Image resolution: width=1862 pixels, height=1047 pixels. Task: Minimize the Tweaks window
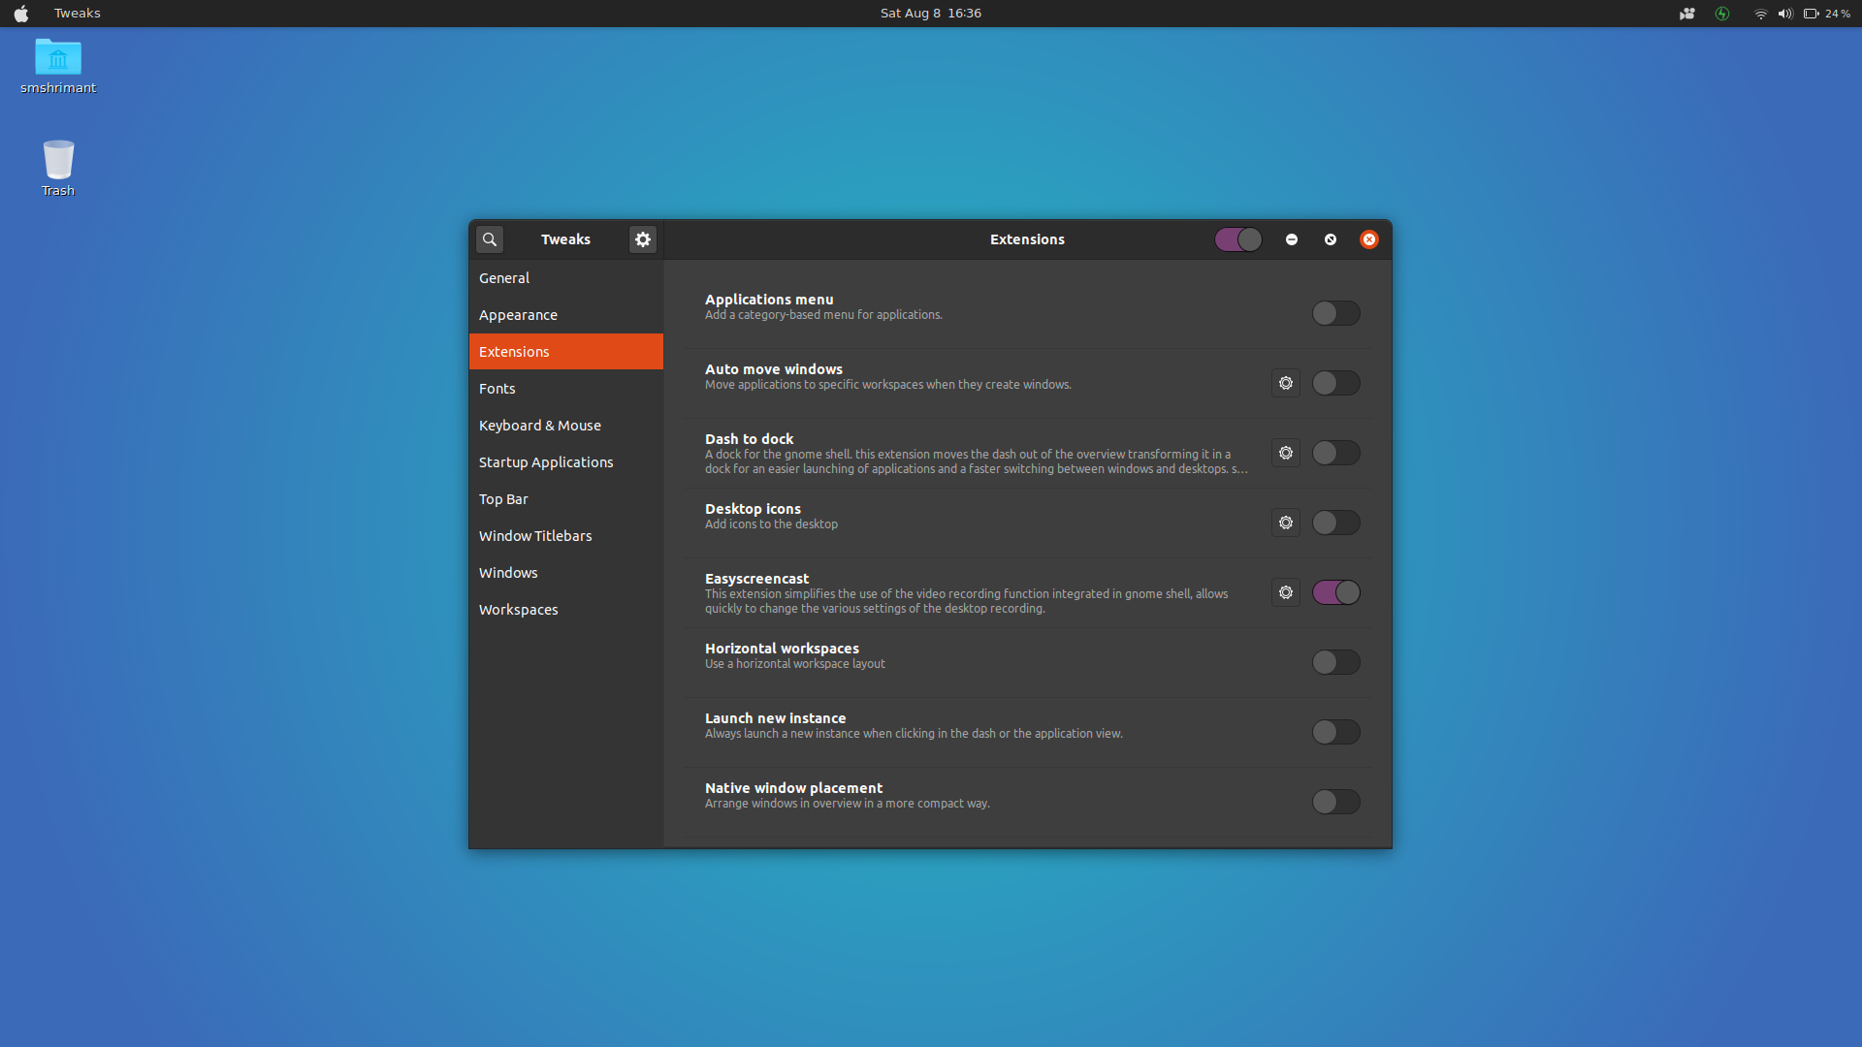(1292, 239)
